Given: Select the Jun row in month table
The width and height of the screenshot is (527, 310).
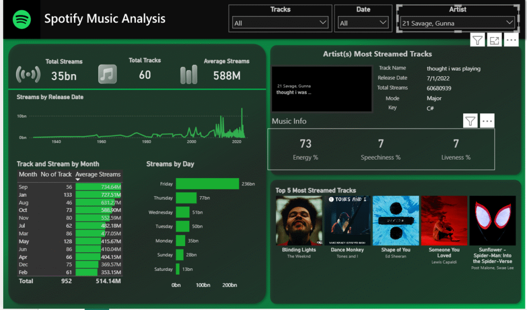Looking at the screenshot, I should click(x=69, y=249).
